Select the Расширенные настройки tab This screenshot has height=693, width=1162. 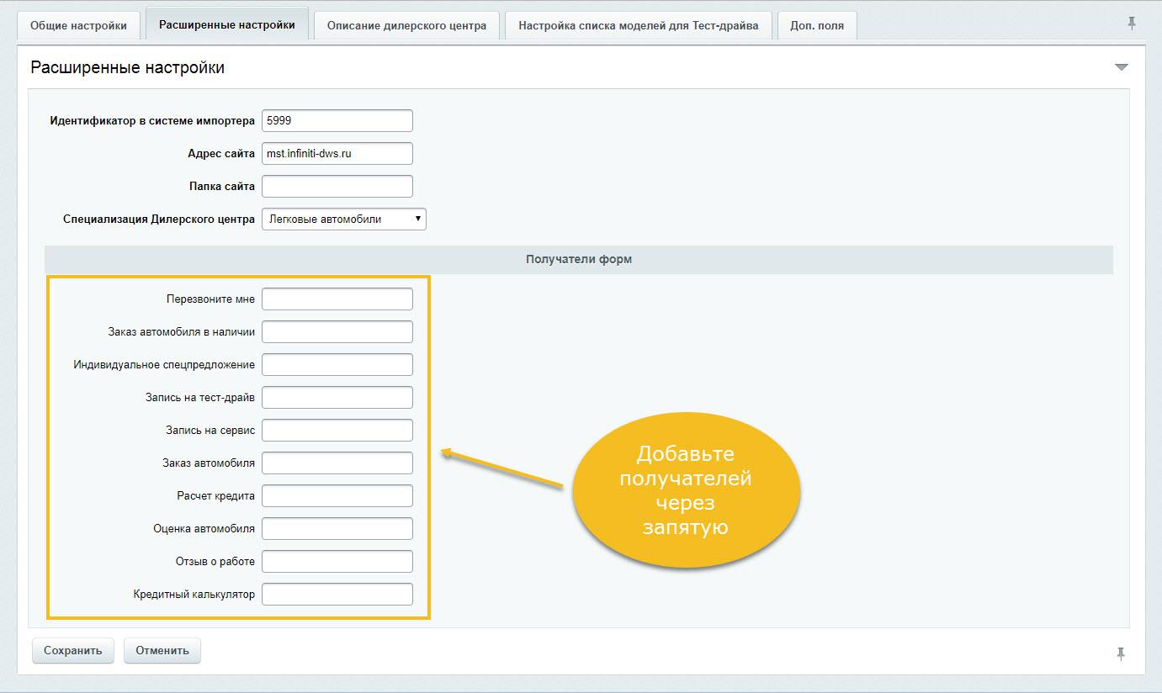coord(227,24)
